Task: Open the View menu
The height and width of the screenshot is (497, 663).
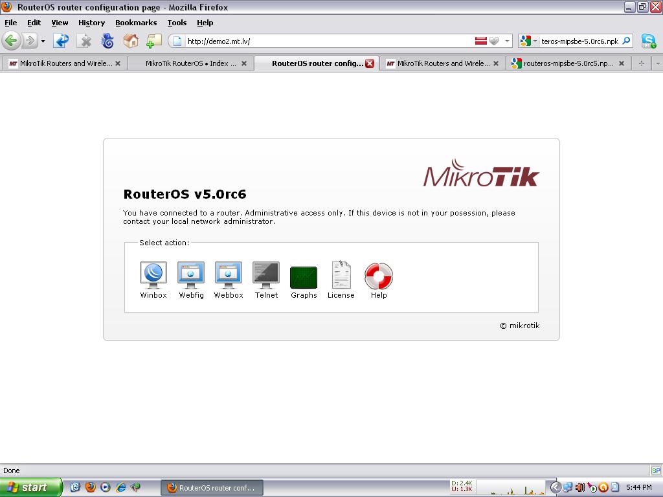Action: click(x=60, y=23)
